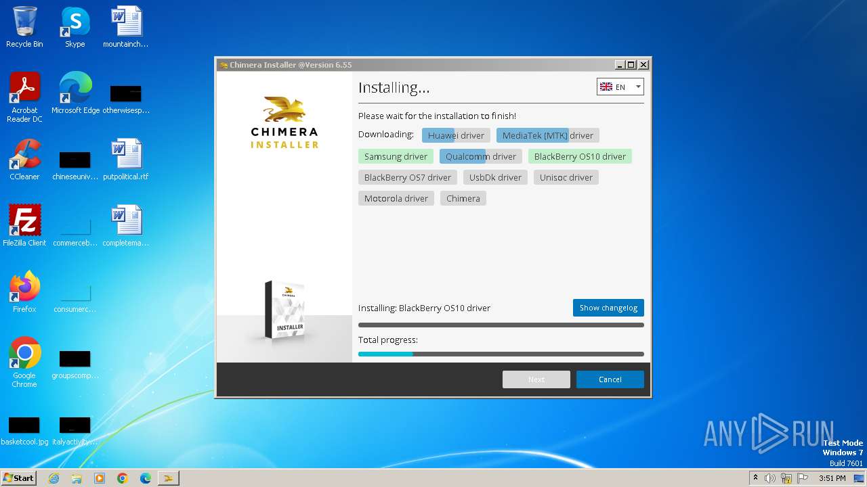Select the MediaTek (MTK) driver tag
The height and width of the screenshot is (487, 867).
click(547, 135)
